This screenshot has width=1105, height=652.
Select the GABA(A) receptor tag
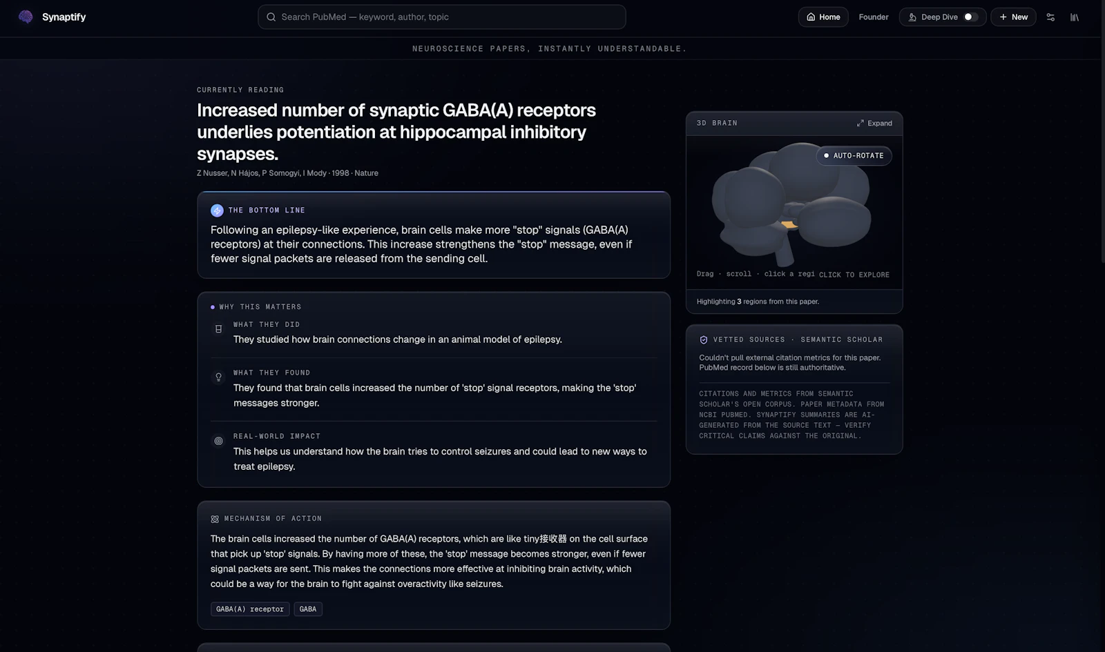(x=250, y=609)
